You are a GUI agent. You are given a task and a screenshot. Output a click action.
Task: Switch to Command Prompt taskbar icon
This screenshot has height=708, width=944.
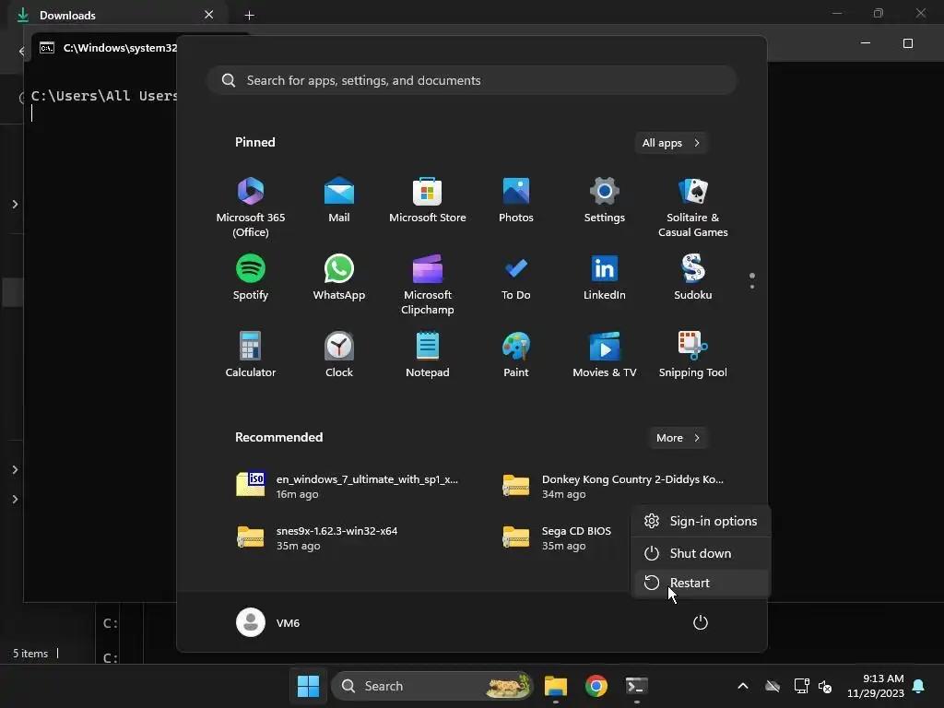click(x=636, y=686)
